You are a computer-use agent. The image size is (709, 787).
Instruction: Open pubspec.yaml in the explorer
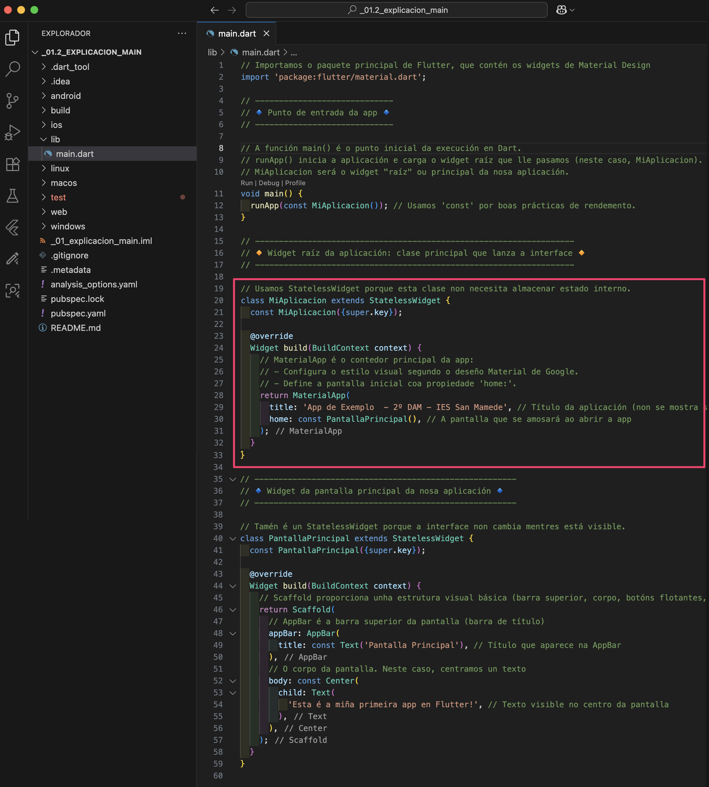(78, 313)
